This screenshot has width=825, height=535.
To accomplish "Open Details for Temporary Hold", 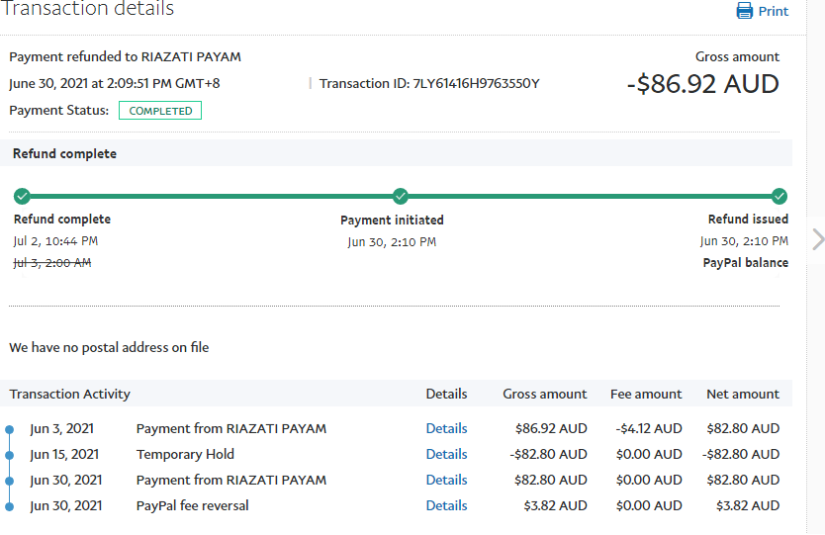I will (446, 455).
